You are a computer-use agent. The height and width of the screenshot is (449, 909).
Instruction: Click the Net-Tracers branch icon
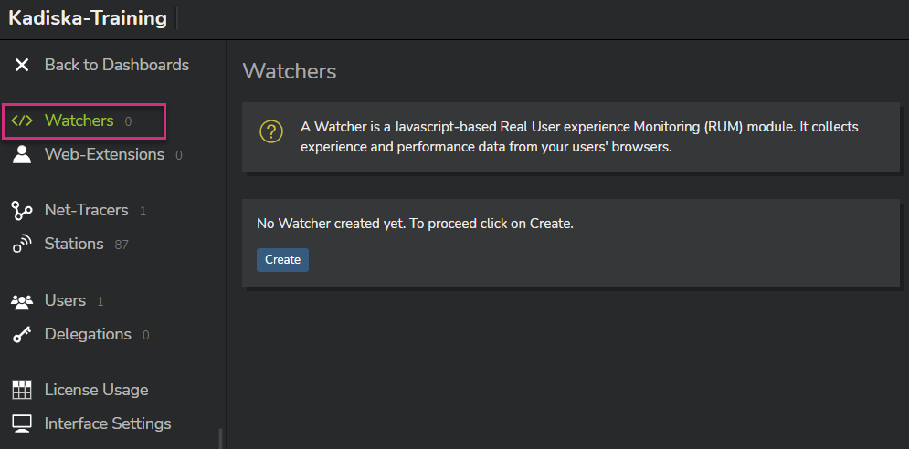[21, 210]
